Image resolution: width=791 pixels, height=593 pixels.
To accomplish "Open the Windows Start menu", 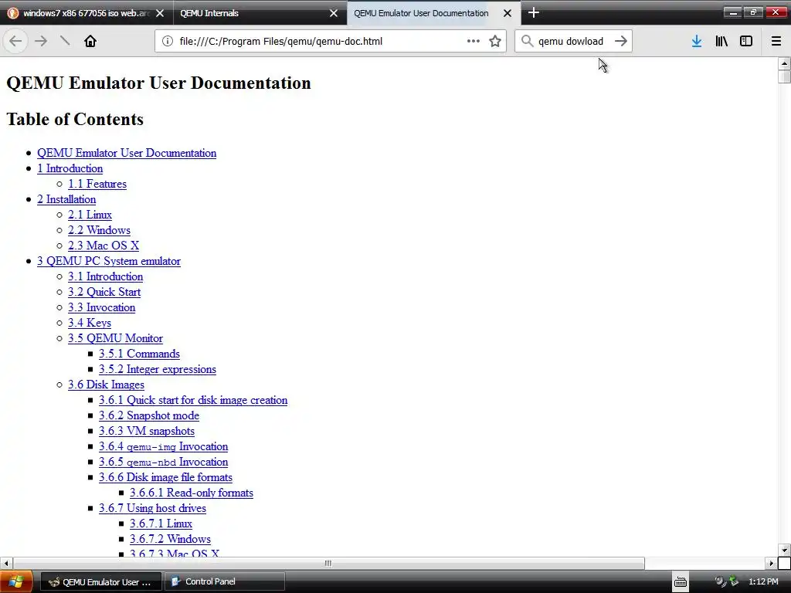I will tap(15, 581).
